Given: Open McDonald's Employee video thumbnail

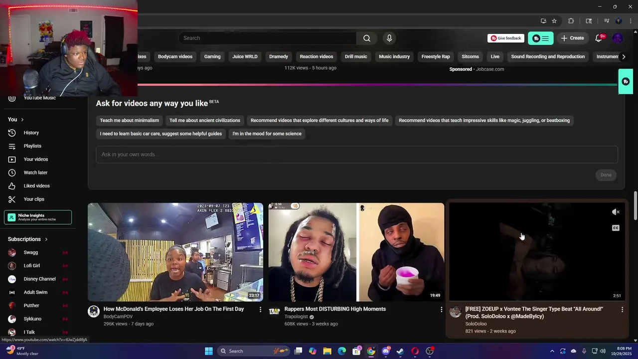Looking at the screenshot, I should tap(175, 252).
